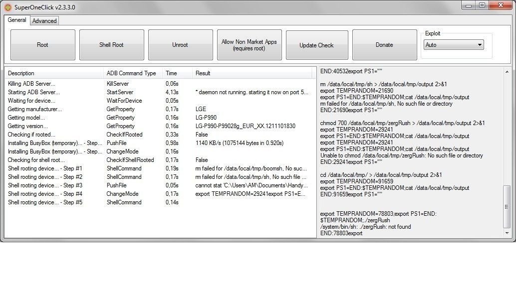Click the 'END:78803export' log line

click(341, 233)
